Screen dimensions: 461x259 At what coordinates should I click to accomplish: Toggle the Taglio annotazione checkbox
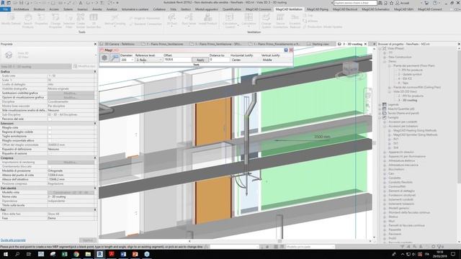pyautogui.click(x=50, y=136)
